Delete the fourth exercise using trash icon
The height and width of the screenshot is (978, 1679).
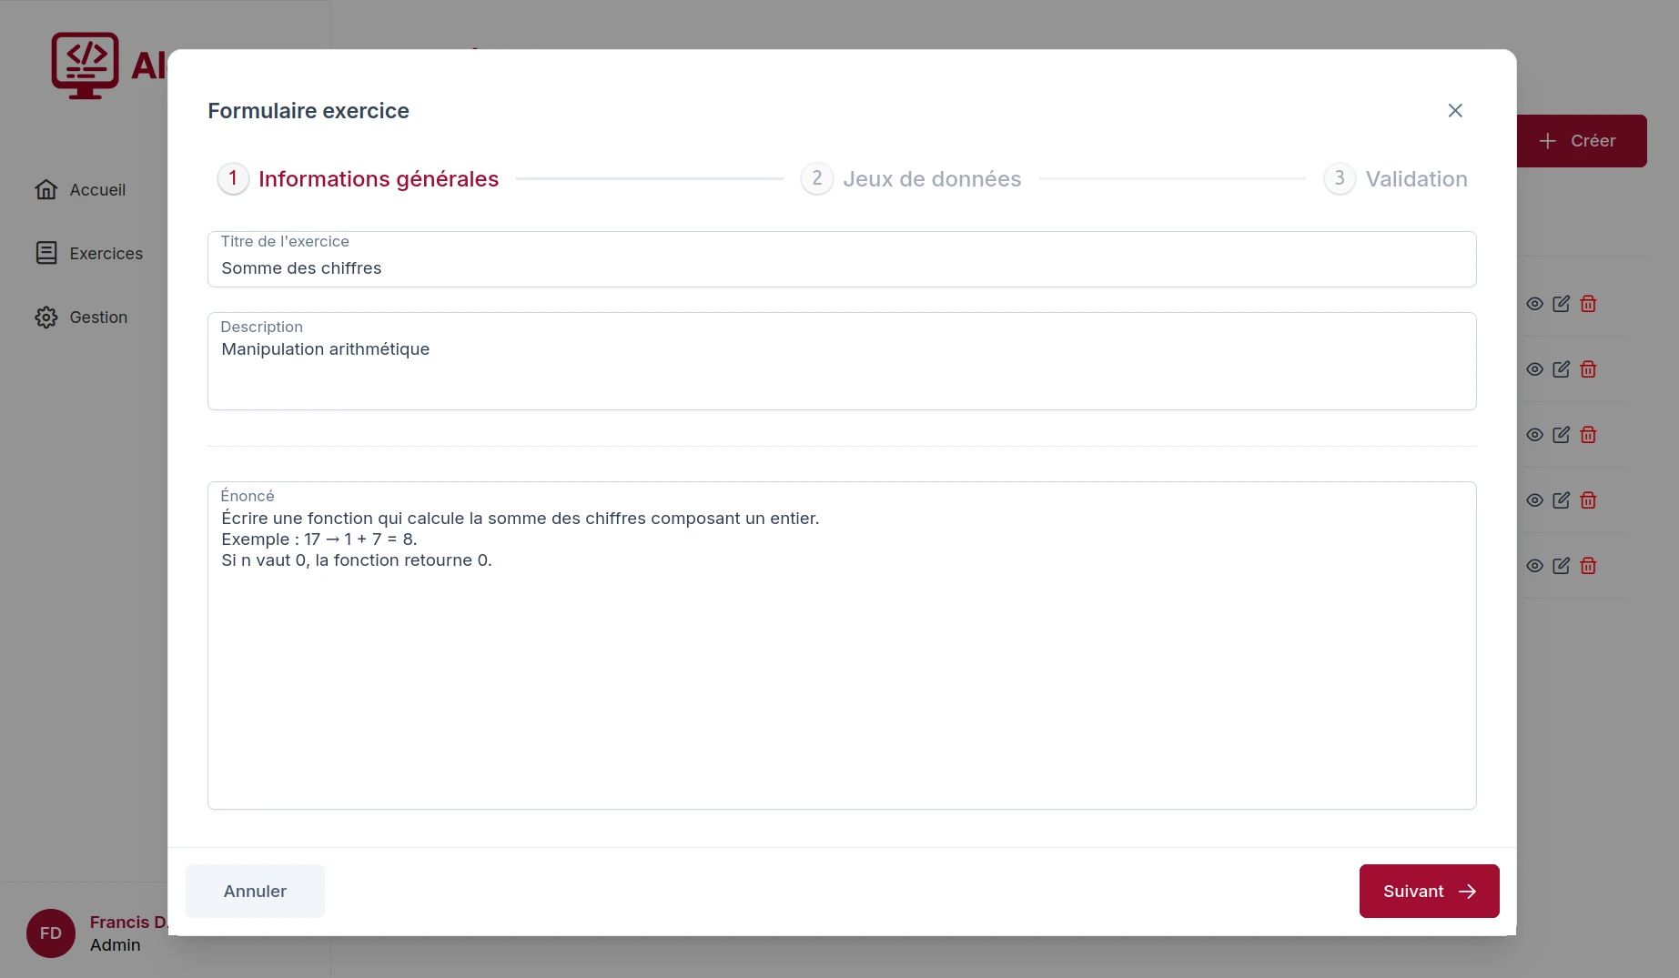(1588, 500)
